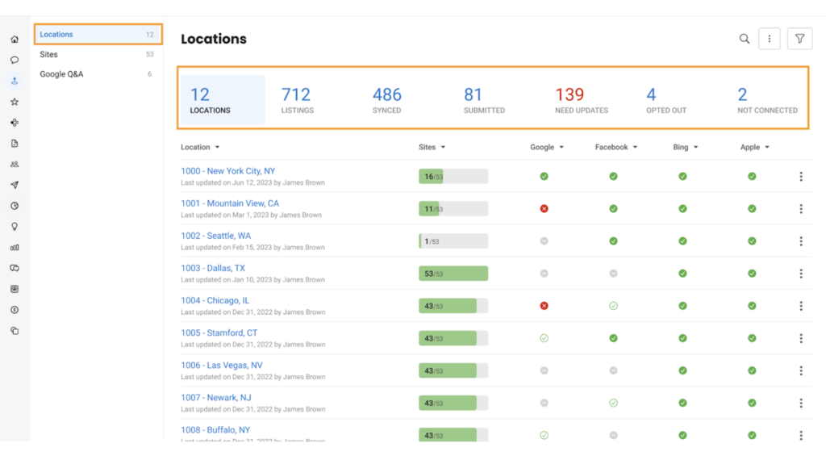Open row menu for 1003 - Dallas, TX

pyautogui.click(x=801, y=274)
